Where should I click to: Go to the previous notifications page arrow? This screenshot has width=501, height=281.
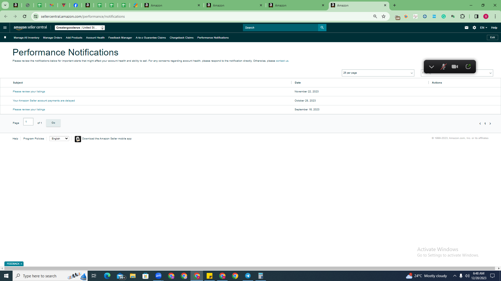(x=480, y=124)
